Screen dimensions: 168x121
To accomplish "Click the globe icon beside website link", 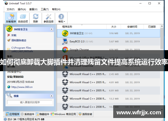I will coord(9,87).
